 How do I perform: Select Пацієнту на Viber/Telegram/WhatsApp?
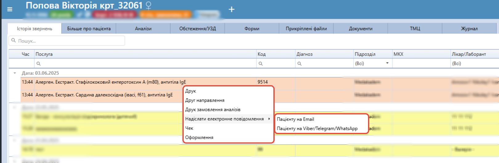coord(321,129)
